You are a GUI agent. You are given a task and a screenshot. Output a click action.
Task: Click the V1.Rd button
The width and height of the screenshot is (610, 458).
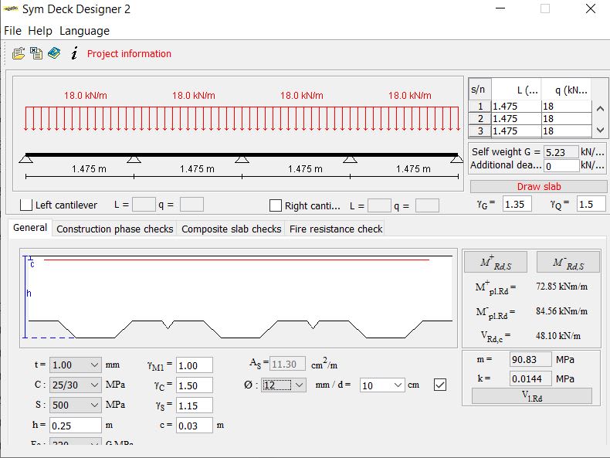[x=532, y=396]
